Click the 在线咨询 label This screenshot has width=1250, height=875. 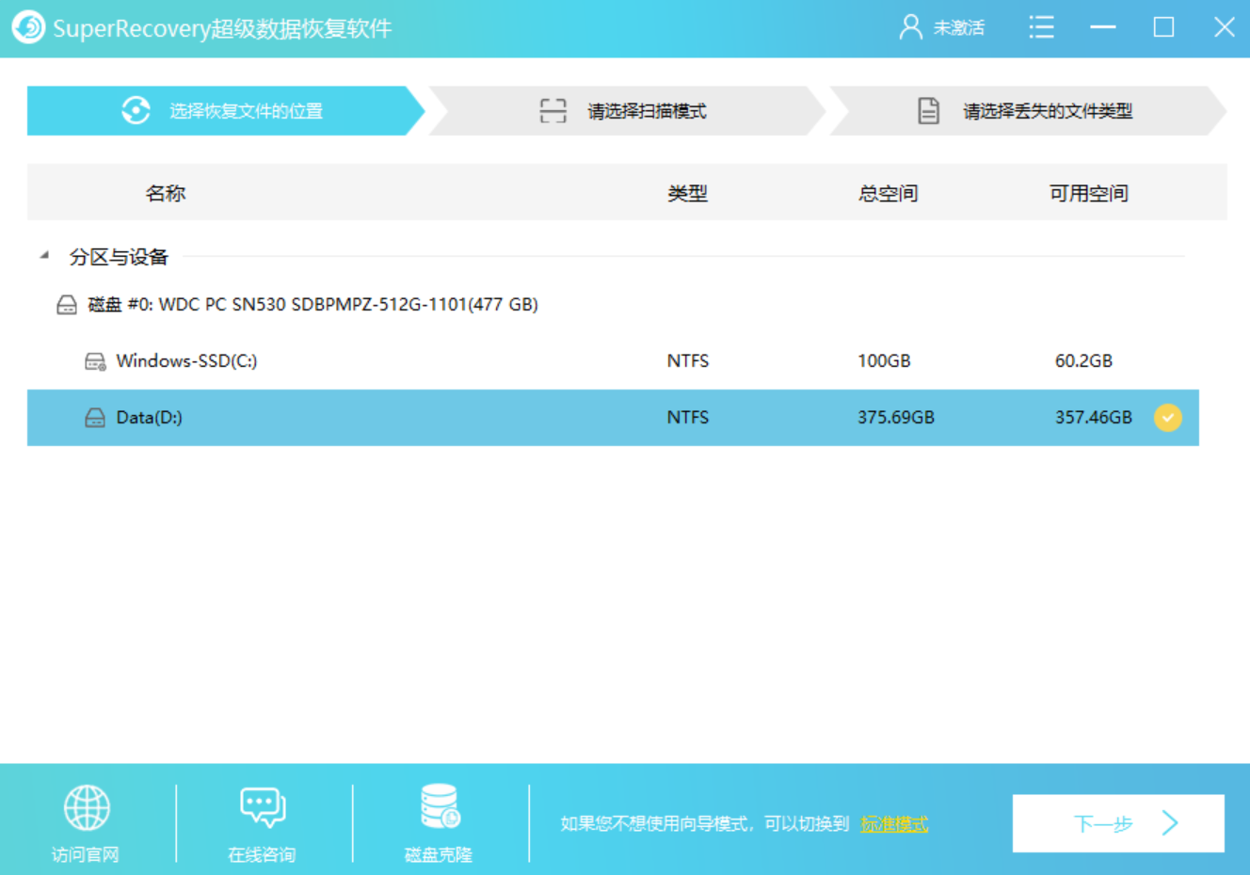(x=262, y=854)
